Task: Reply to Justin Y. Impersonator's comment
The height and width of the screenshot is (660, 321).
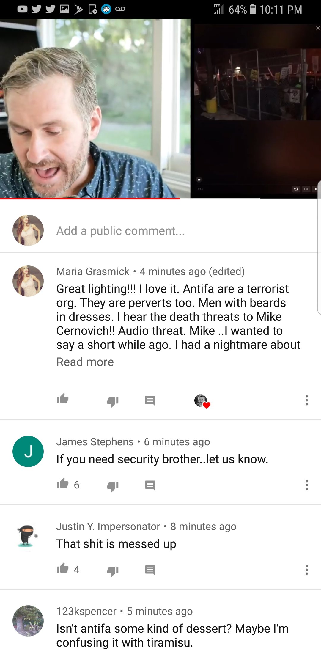Action: point(150,570)
